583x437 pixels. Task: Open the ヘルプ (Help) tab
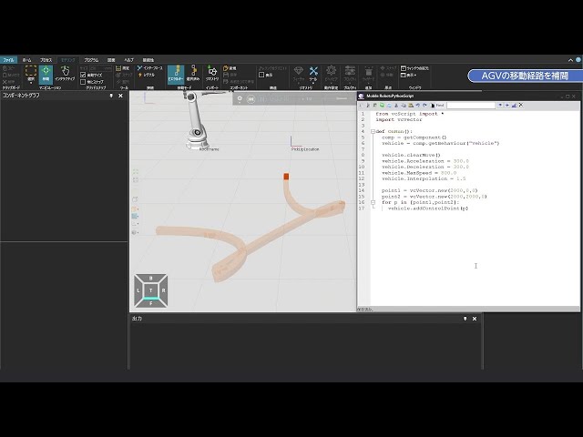click(128, 60)
